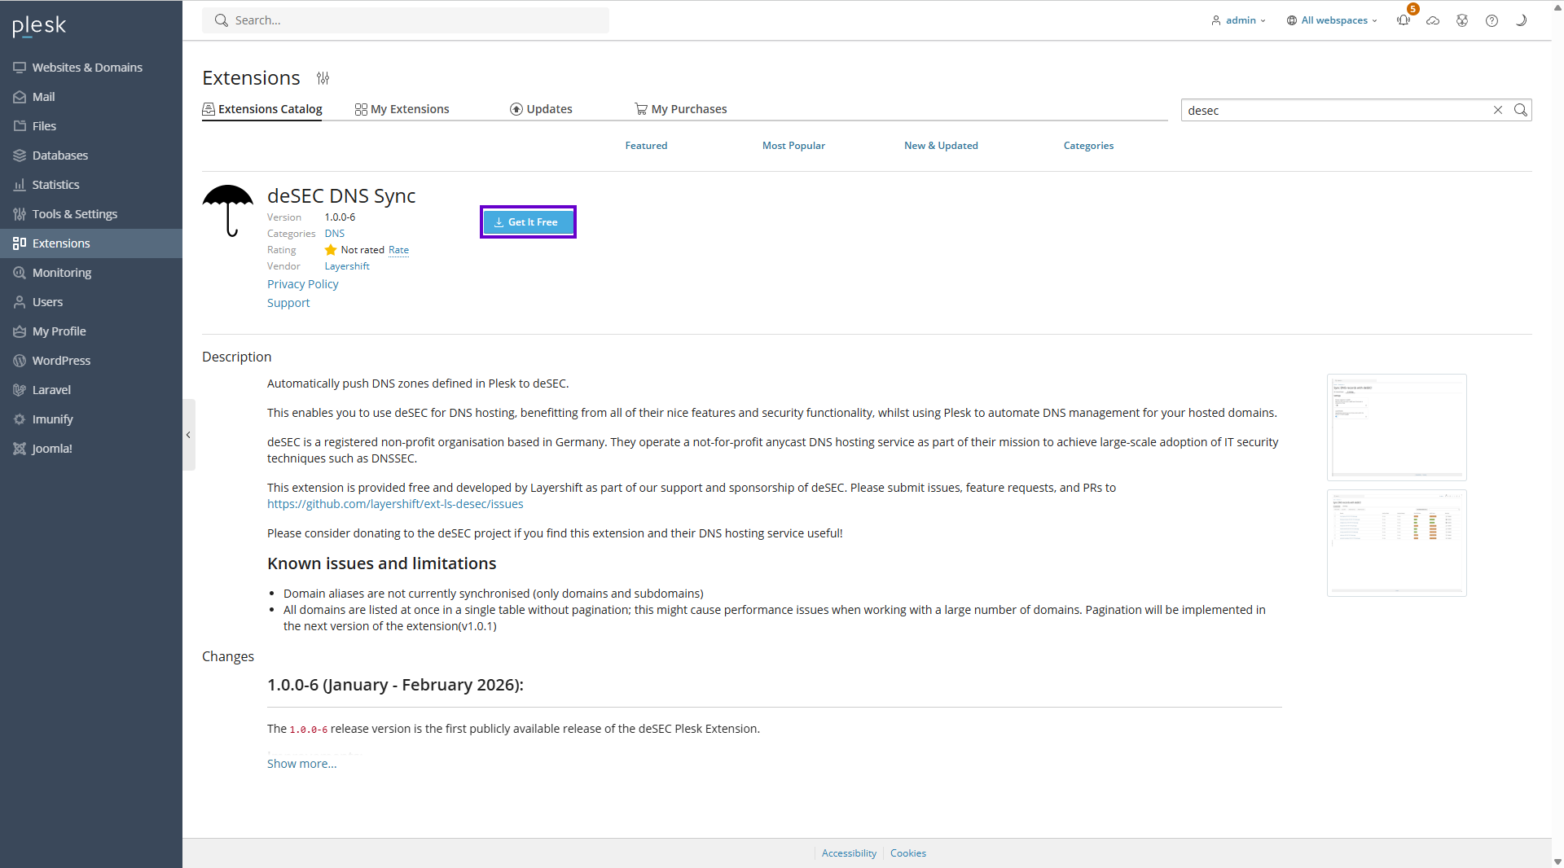
Task: Switch to My Extensions tab
Action: (x=402, y=109)
